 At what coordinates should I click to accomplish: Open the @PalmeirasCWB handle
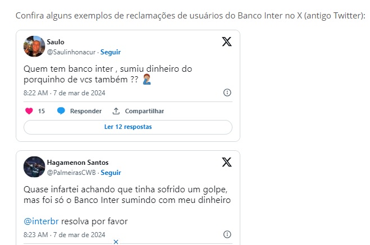71,173
